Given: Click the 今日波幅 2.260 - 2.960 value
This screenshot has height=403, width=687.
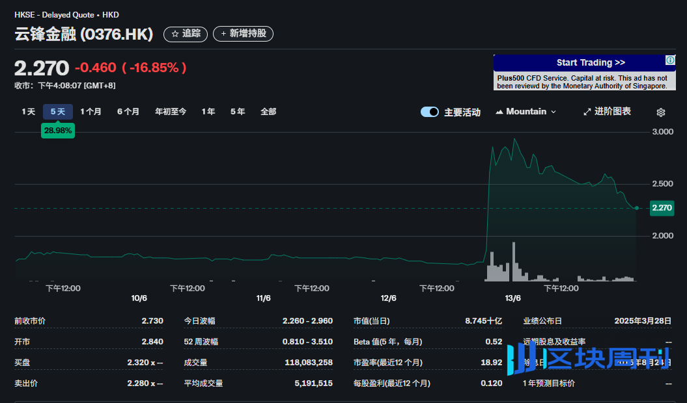Looking at the screenshot, I should pos(307,320).
